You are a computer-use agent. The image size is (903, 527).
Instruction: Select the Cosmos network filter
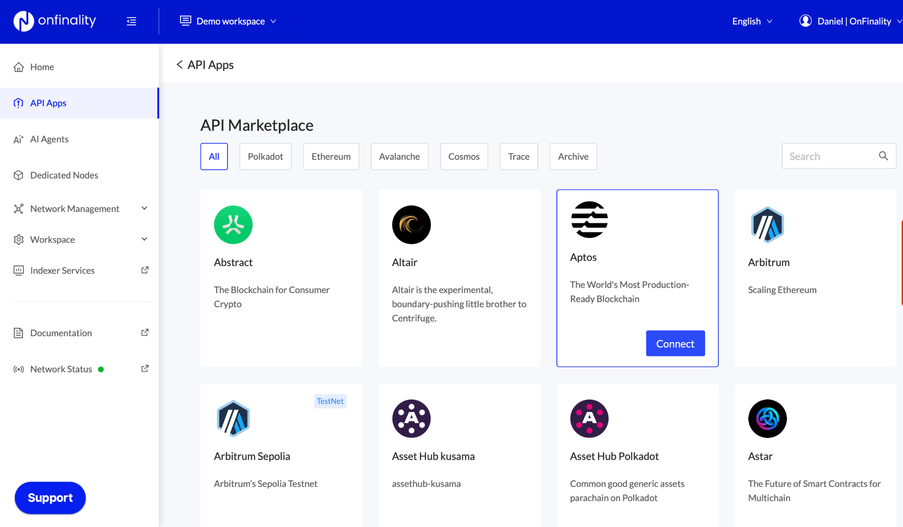pos(464,156)
